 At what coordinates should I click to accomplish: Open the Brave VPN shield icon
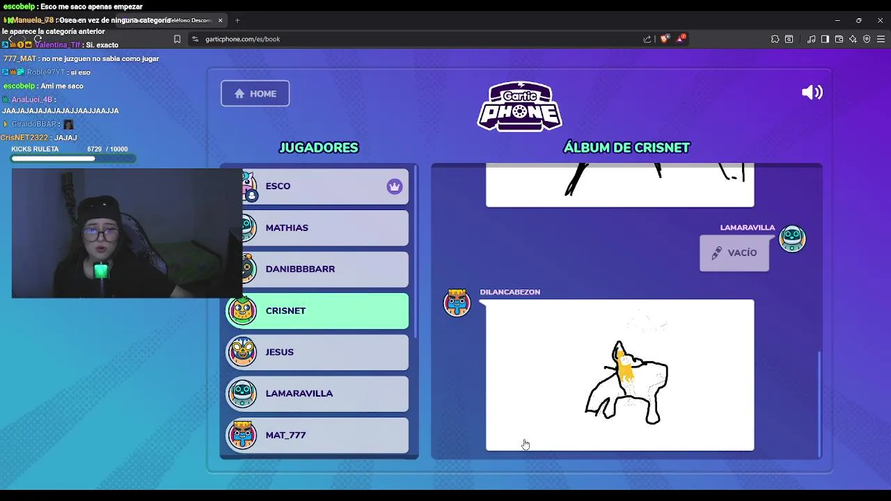click(x=867, y=39)
